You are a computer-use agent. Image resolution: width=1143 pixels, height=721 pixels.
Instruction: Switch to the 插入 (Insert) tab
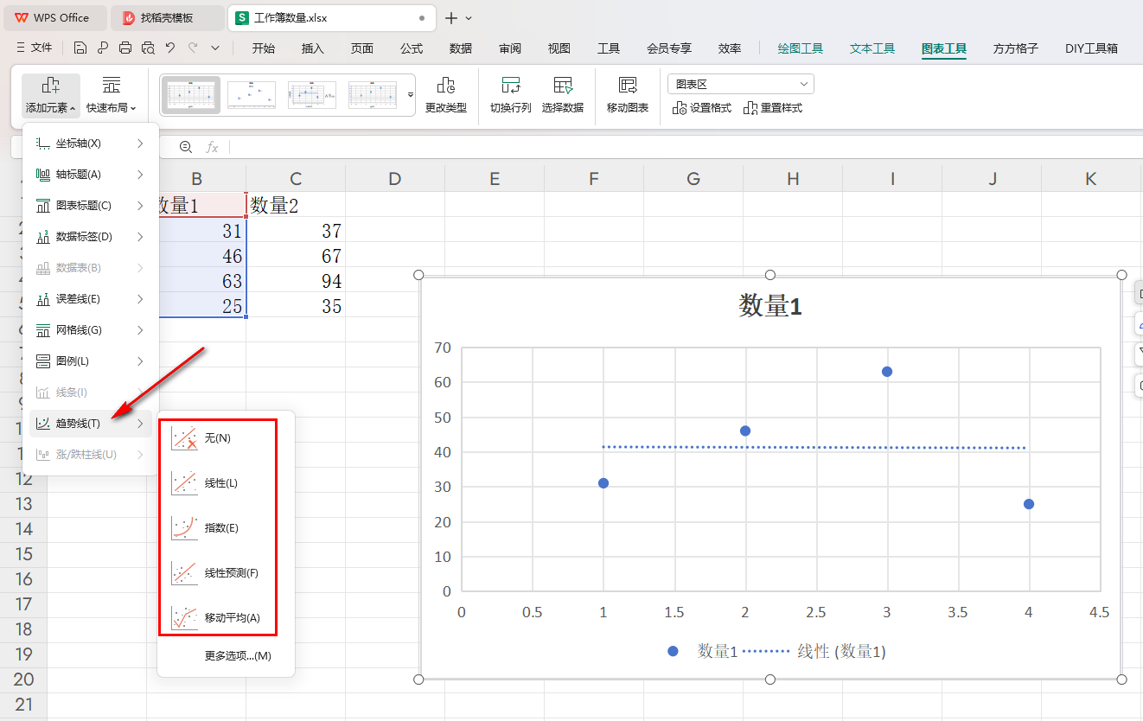[313, 48]
